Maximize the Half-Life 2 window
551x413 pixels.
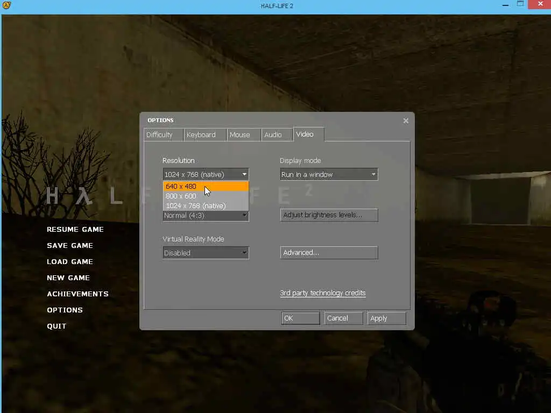tap(520, 4)
